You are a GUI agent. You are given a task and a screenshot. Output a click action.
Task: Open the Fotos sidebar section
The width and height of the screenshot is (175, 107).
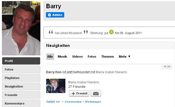pos(21,69)
